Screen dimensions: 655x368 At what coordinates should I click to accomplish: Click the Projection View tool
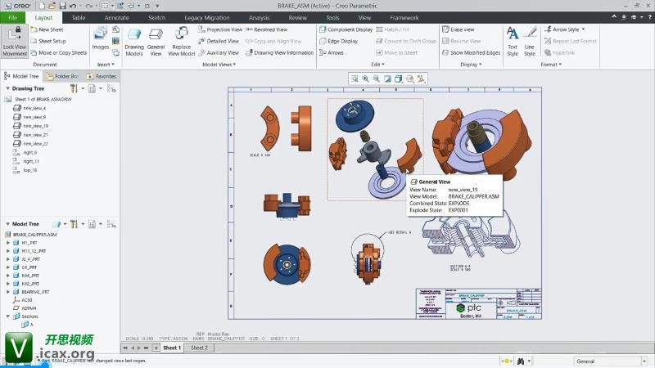(x=219, y=29)
